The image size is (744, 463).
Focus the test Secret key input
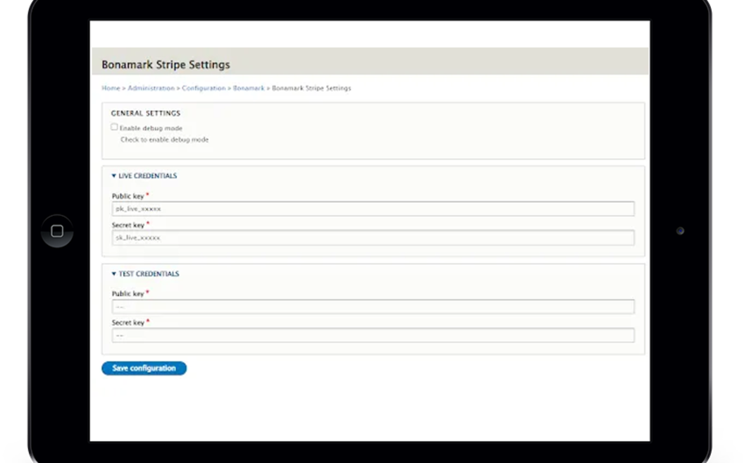[x=373, y=335]
